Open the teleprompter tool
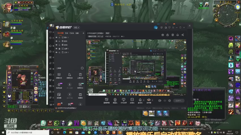 [59, 96]
